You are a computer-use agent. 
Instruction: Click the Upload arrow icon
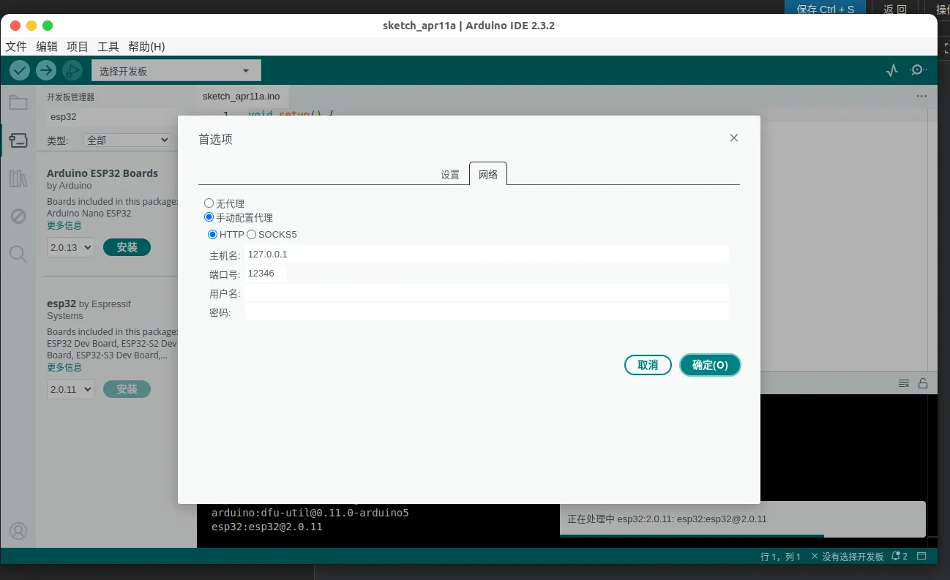(46, 70)
